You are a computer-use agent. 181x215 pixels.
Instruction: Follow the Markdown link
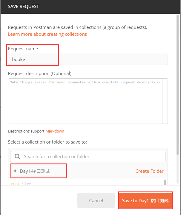[x=55, y=131]
